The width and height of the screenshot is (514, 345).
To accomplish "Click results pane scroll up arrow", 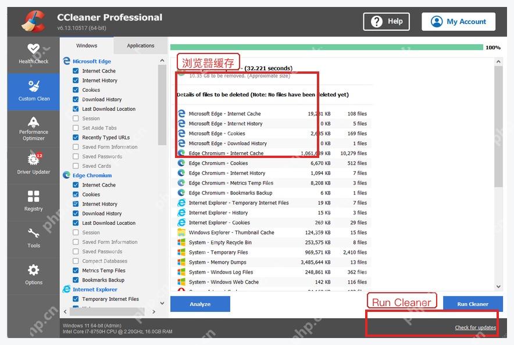I will click(498, 62).
